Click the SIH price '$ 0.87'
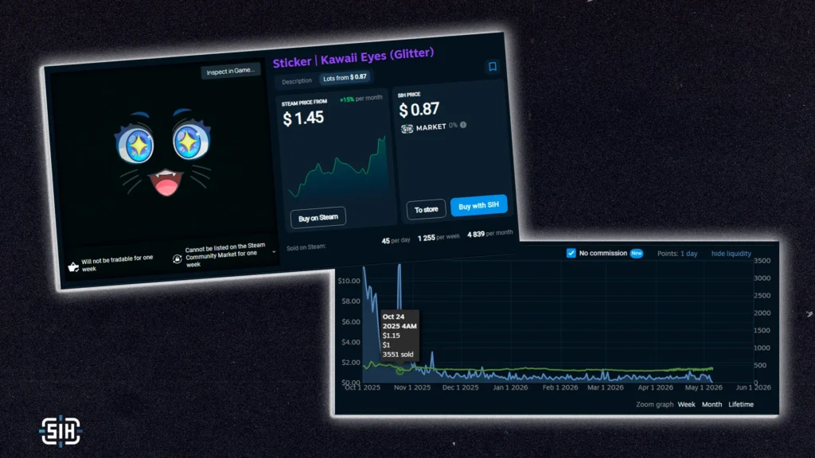Image resolution: width=815 pixels, height=458 pixels. pos(419,110)
